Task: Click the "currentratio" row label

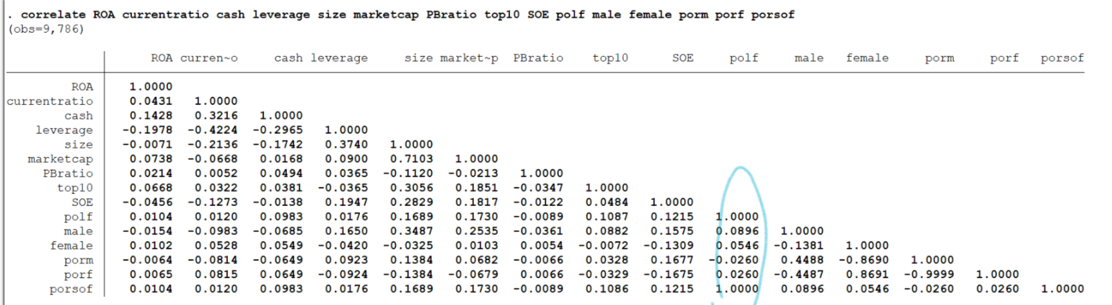Action: (x=50, y=102)
